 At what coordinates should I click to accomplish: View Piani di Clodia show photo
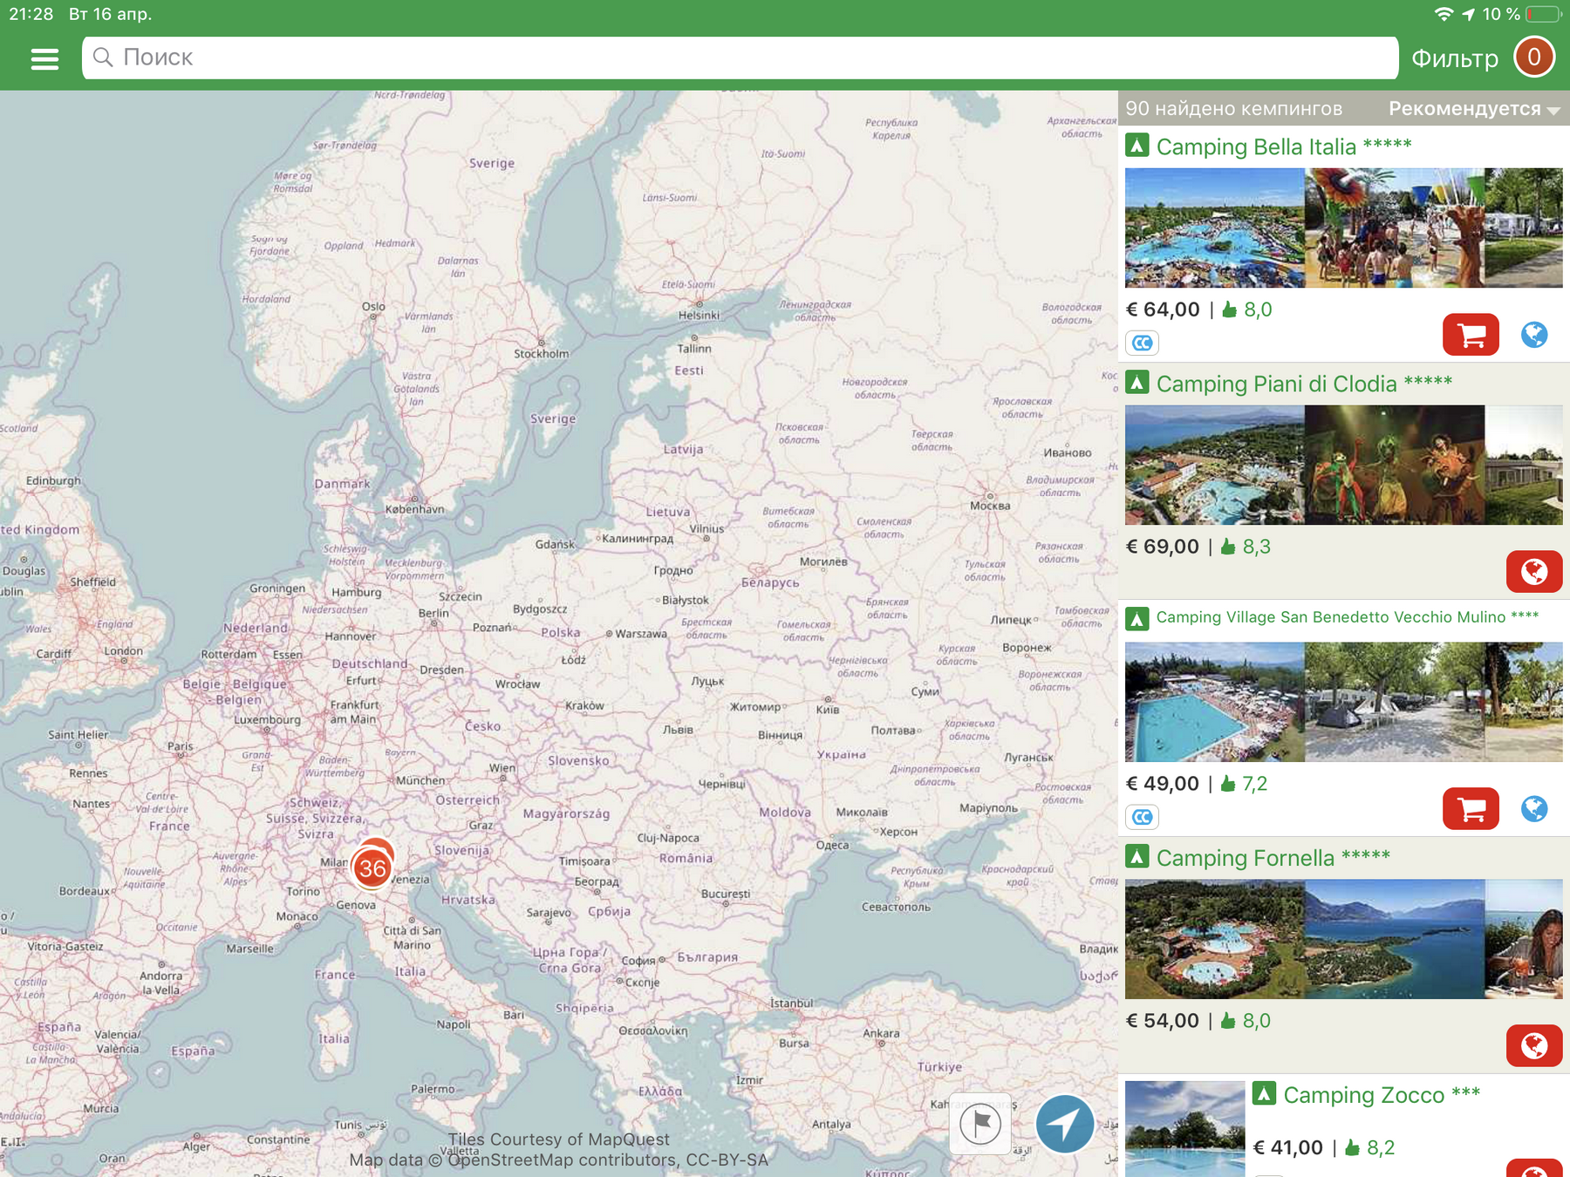[x=1395, y=465]
